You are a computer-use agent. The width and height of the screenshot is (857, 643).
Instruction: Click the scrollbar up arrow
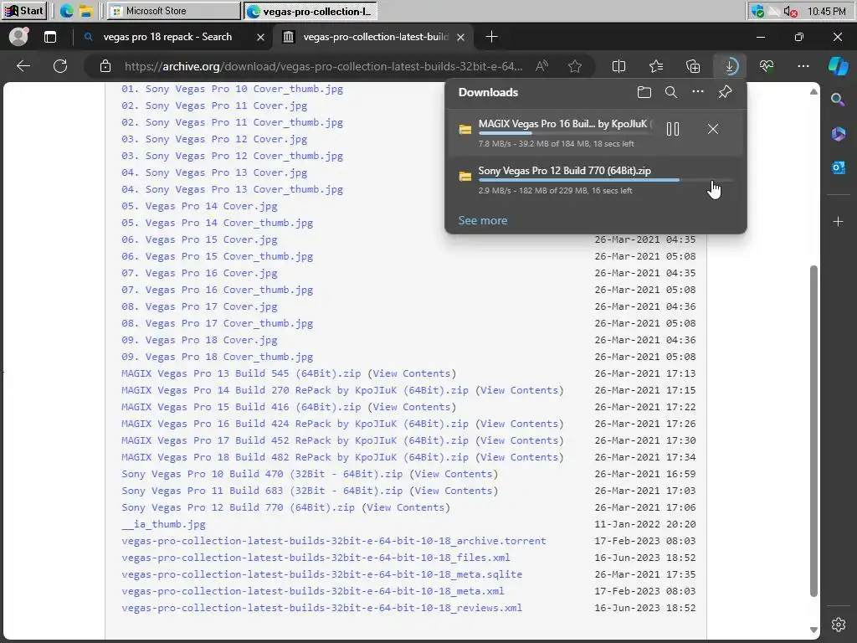point(813,91)
